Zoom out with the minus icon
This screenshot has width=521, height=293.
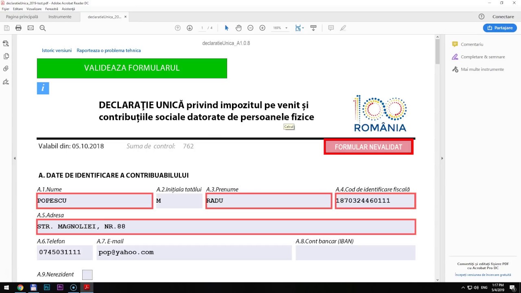[250, 28]
